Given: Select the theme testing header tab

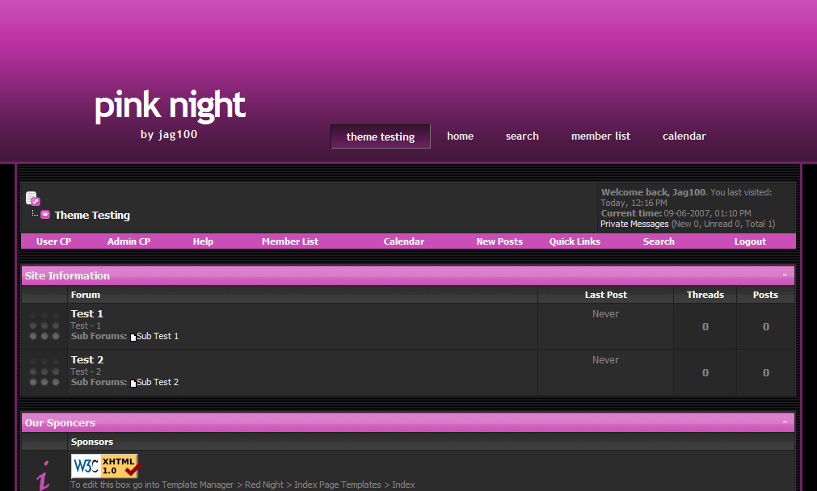Looking at the screenshot, I should tap(381, 136).
